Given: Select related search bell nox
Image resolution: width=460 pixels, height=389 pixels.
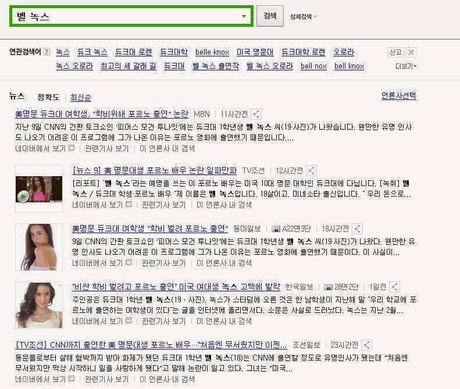Looking at the screenshot, I should (x=313, y=66).
